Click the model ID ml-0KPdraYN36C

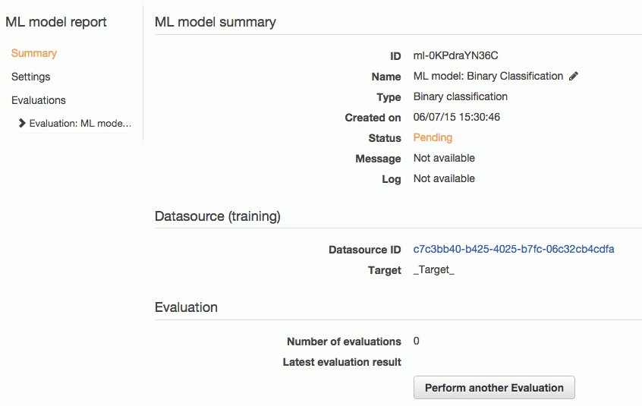456,55
